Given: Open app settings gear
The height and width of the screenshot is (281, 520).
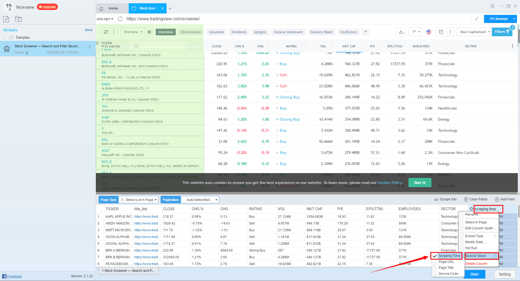Looking at the screenshot, I should pos(492,6).
